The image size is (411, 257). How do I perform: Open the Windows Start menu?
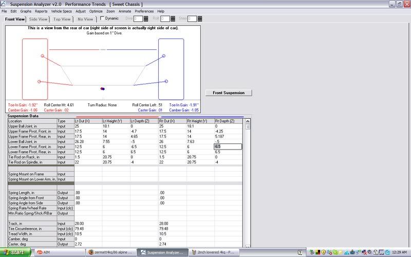(15, 252)
